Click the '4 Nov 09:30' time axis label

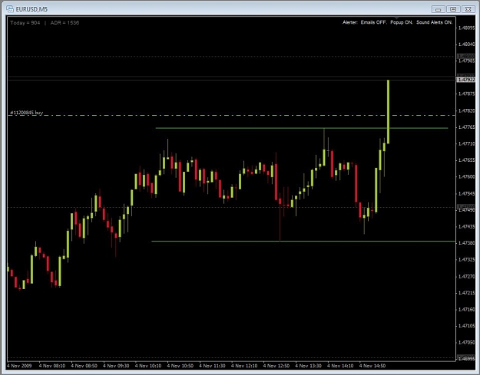116,366
